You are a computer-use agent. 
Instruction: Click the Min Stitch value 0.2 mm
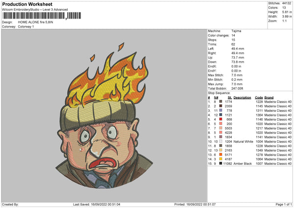click(x=237, y=79)
